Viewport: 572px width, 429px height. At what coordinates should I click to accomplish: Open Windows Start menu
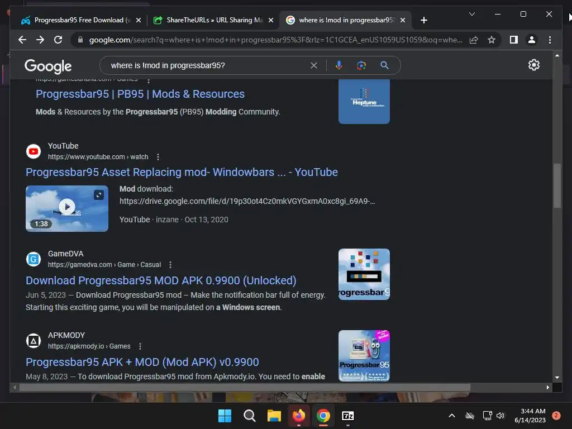click(225, 416)
